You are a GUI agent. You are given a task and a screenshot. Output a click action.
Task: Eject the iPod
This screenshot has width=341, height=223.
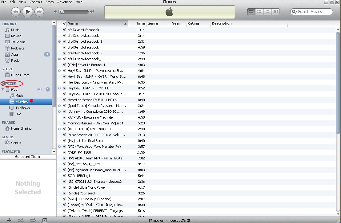click(48, 89)
